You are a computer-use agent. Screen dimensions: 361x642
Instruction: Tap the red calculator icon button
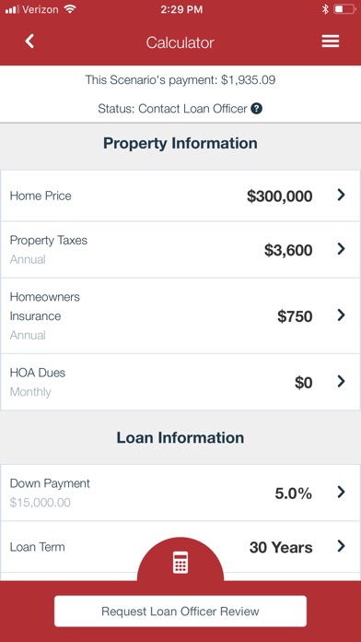(180, 562)
